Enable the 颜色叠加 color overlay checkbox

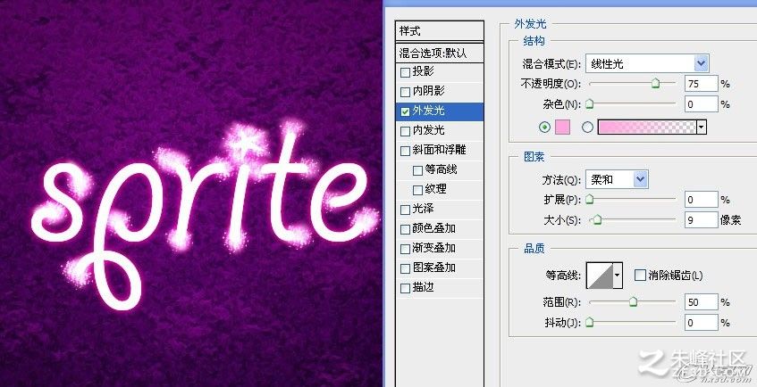tap(405, 230)
